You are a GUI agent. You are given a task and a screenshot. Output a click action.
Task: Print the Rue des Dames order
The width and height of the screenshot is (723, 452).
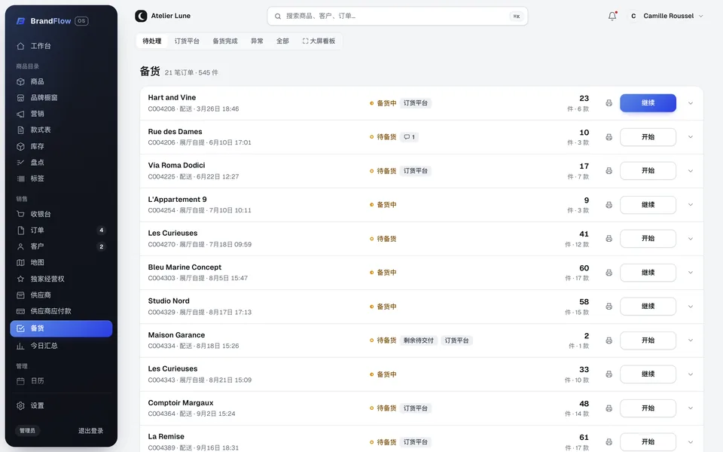pos(609,137)
